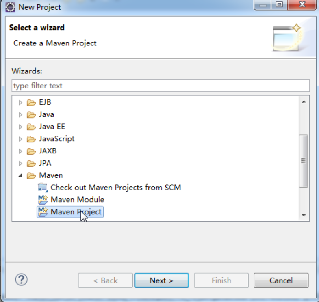Select the Java tree item label

tap(47, 114)
